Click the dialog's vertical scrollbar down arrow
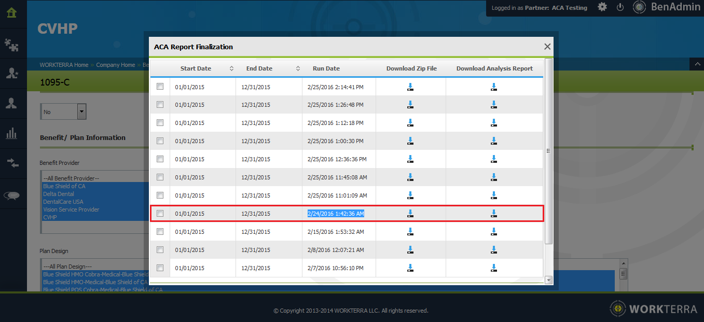Image resolution: width=704 pixels, height=322 pixels. point(549,280)
